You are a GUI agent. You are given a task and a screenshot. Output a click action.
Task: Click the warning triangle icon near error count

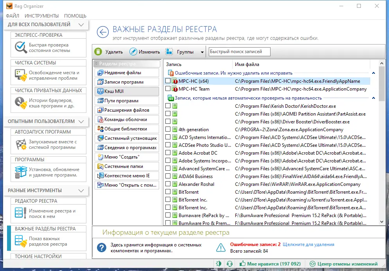[220, 248]
